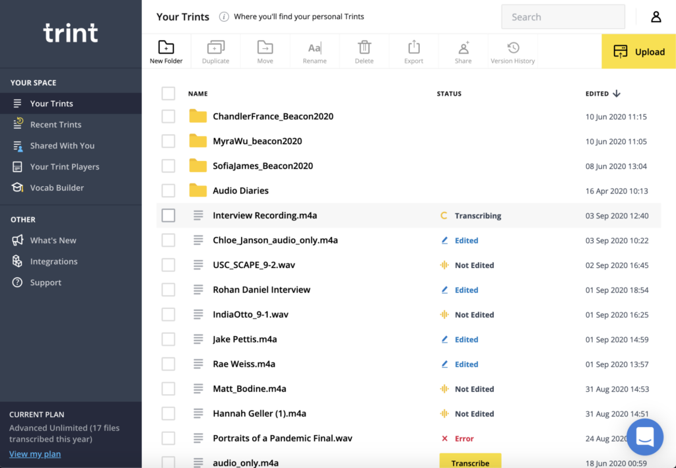676x468 pixels.
Task: Select the Vocab Builder sidebar icon
Action: (18, 187)
